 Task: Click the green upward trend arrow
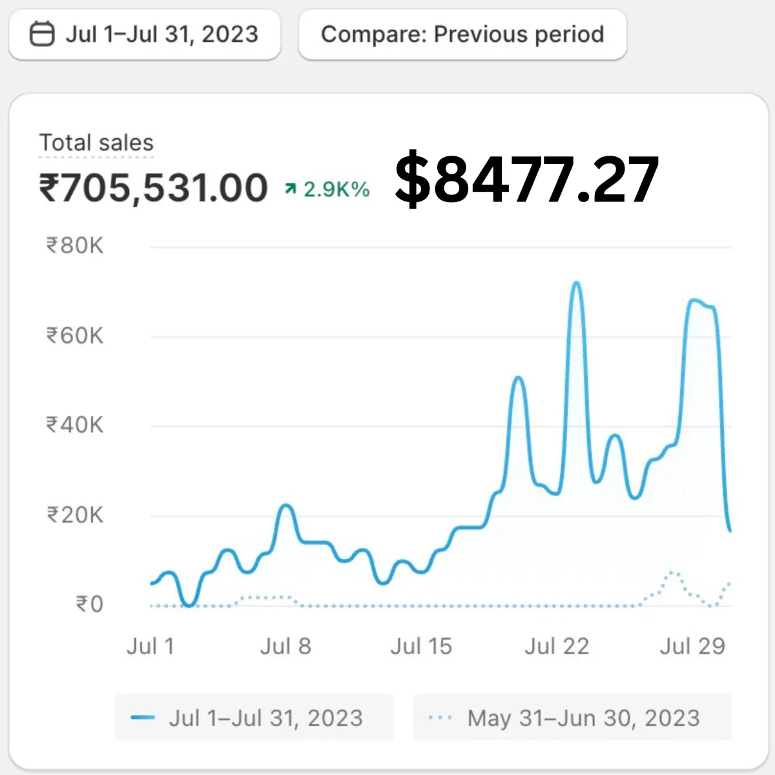291,189
